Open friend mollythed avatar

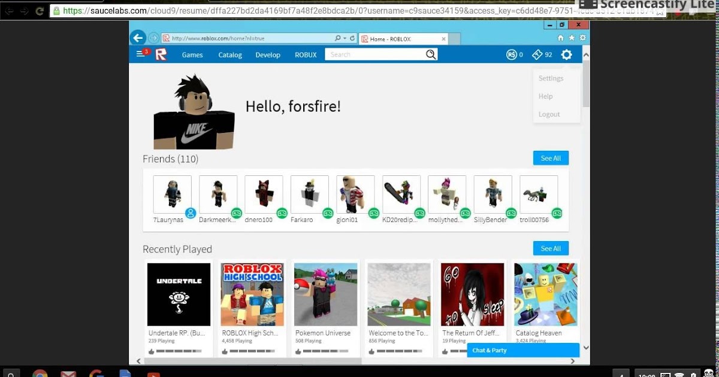(x=447, y=194)
